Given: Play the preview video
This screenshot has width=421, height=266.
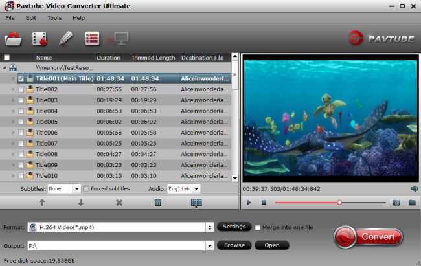Looking at the screenshot, I should [x=249, y=203].
